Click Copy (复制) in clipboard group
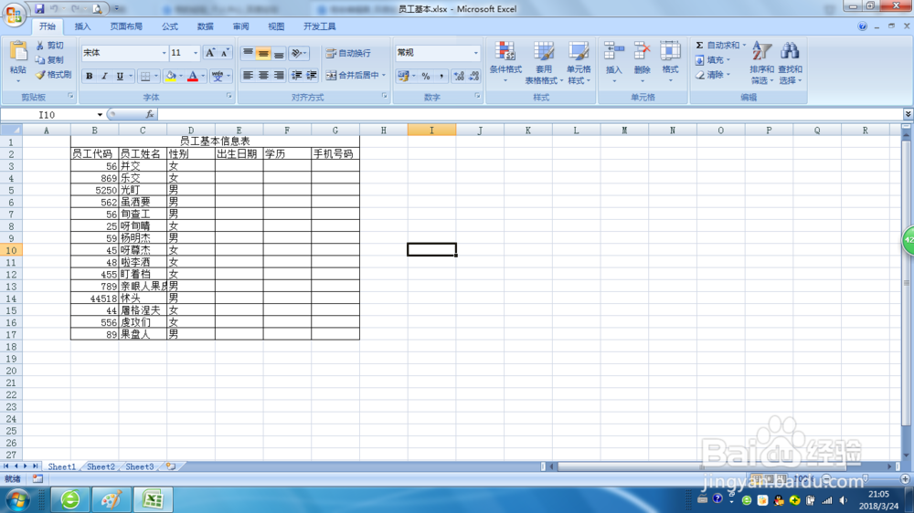Viewport: 914px width, 513px height. click(49, 60)
